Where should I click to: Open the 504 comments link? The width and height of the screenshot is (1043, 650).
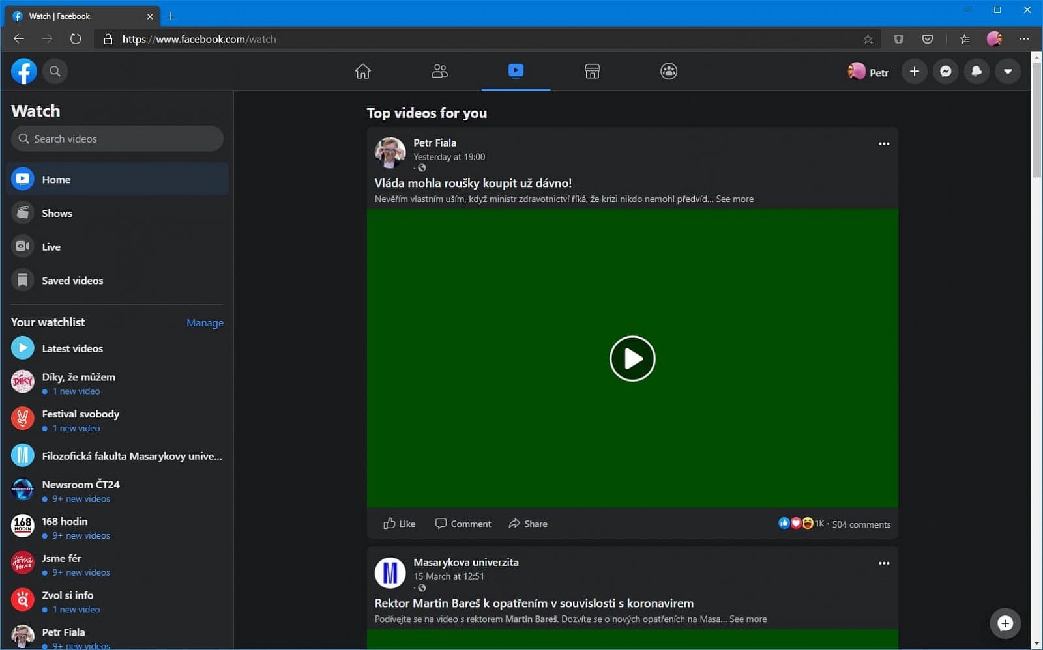coord(861,524)
